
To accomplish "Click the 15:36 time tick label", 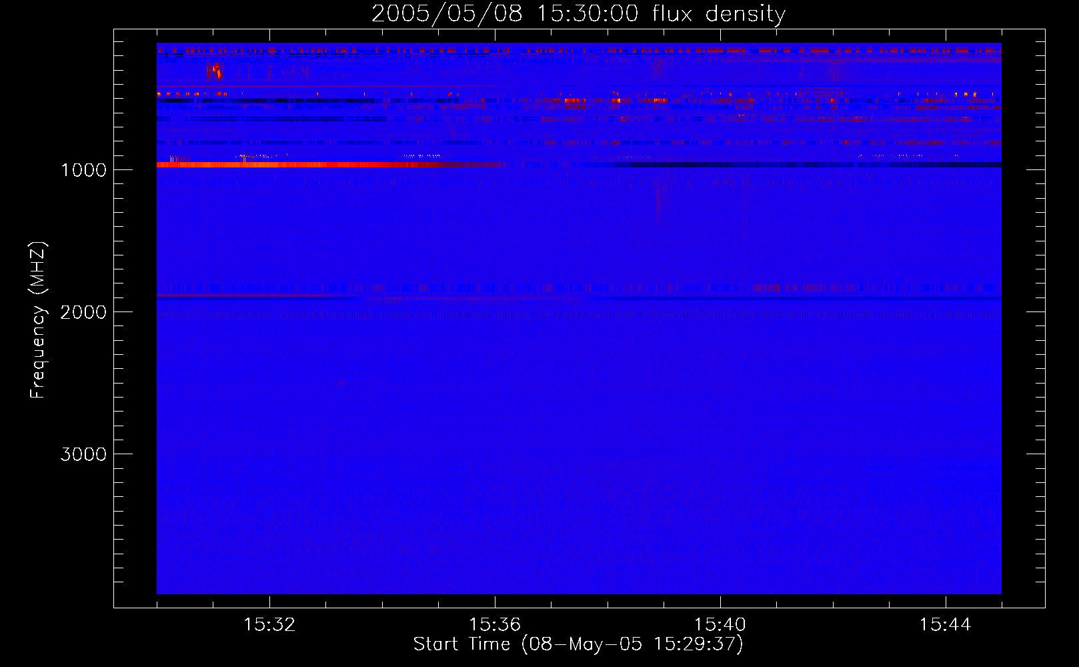I will (495, 625).
